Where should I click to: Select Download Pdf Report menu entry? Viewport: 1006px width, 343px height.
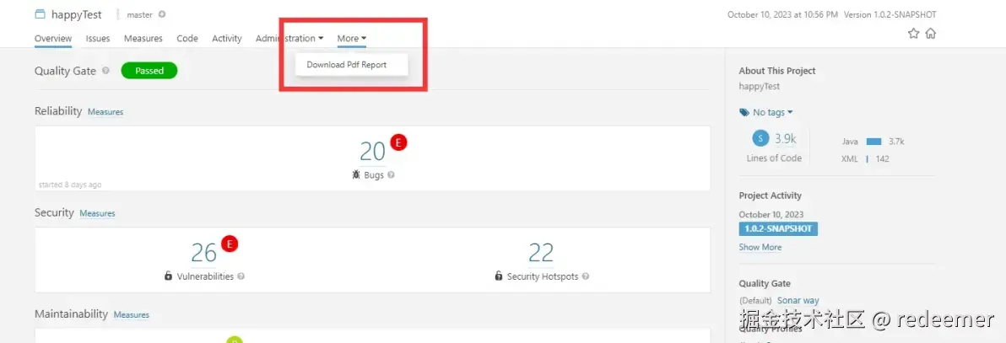[346, 64]
